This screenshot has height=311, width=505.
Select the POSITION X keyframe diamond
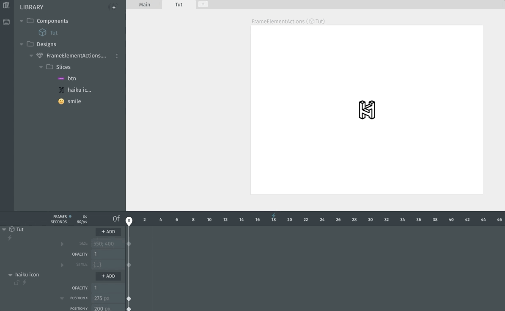pos(129,299)
